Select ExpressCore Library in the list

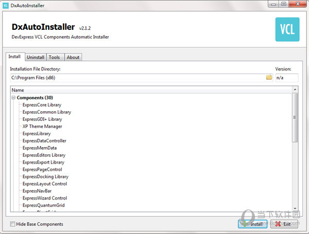(x=42, y=105)
